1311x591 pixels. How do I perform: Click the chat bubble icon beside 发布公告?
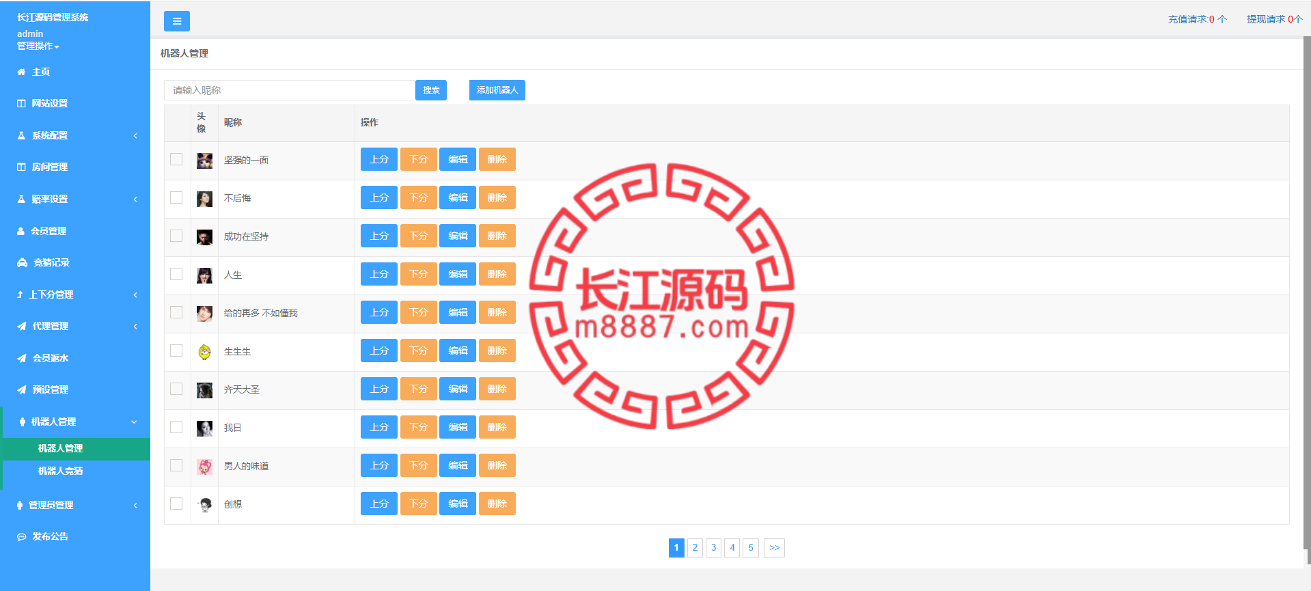(22, 536)
